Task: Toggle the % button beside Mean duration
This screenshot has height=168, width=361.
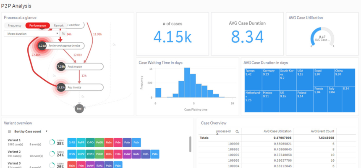Action: pyautogui.click(x=63, y=34)
